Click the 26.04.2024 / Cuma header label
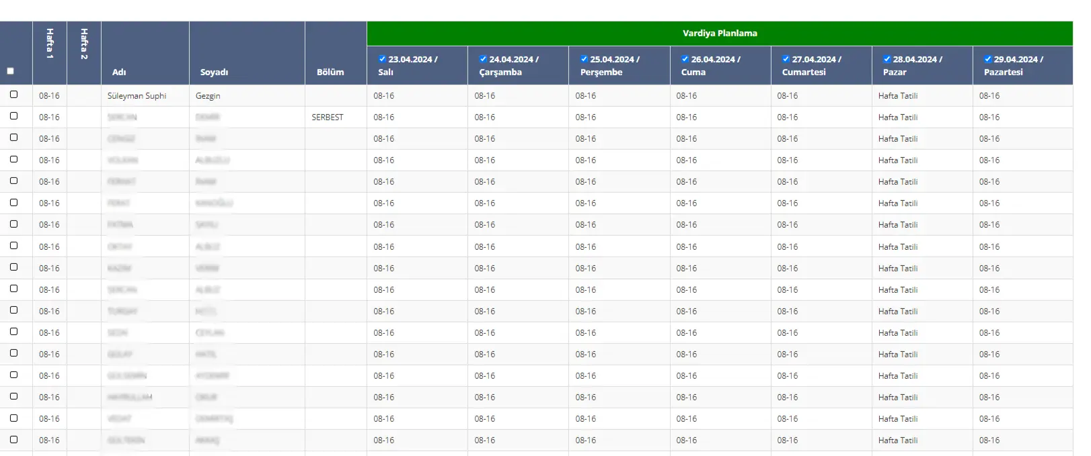Viewport: 1091px width, 456px height. point(710,66)
